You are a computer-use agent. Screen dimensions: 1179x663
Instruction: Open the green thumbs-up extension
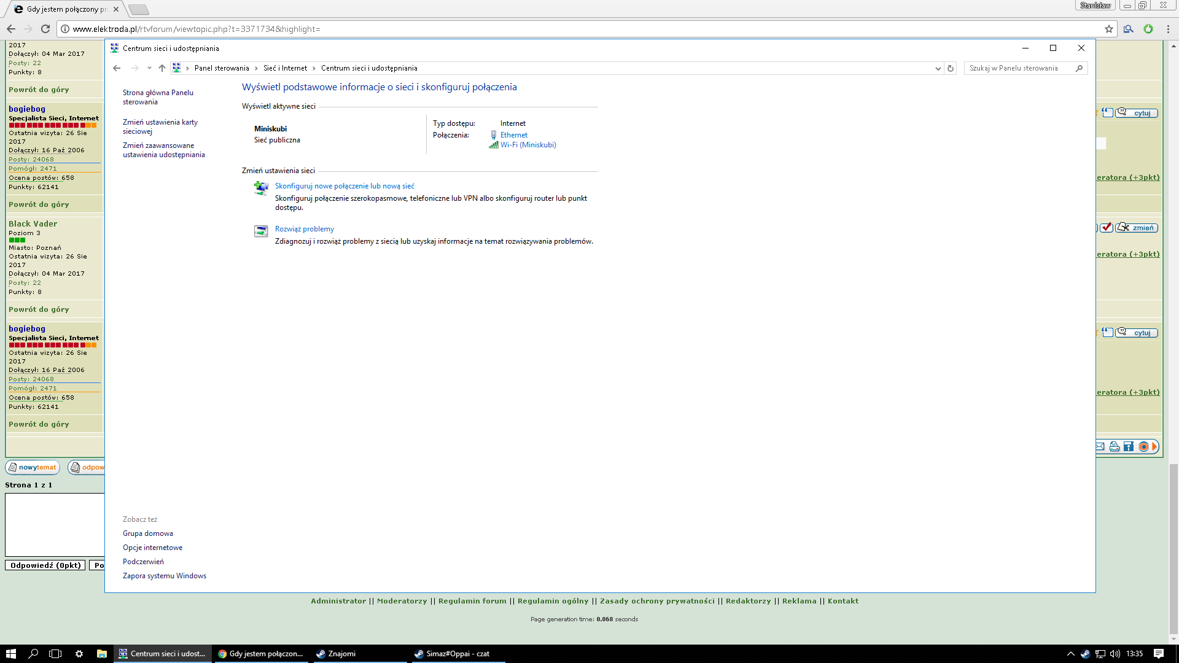pos(1148,29)
